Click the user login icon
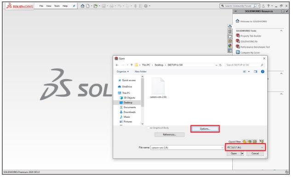Image resolution: width=293 pixels, height=178 pixels. pyautogui.click(x=263, y=6)
